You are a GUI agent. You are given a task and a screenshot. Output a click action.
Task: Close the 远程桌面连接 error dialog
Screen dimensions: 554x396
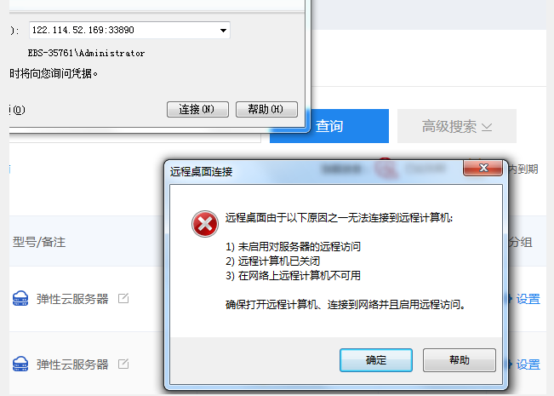pyautogui.click(x=483, y=168)
